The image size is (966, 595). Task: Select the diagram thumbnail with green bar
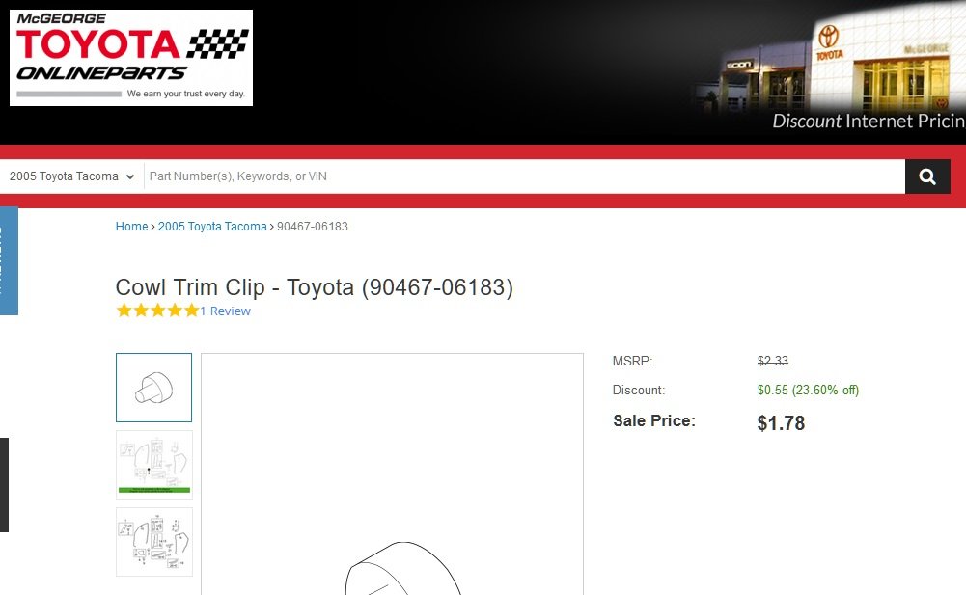pyautogui.click(x=154, y=465)
